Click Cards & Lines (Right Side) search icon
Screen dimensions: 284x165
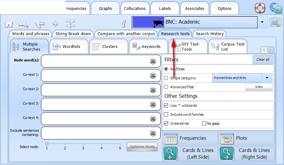click(x=227, y=153)
